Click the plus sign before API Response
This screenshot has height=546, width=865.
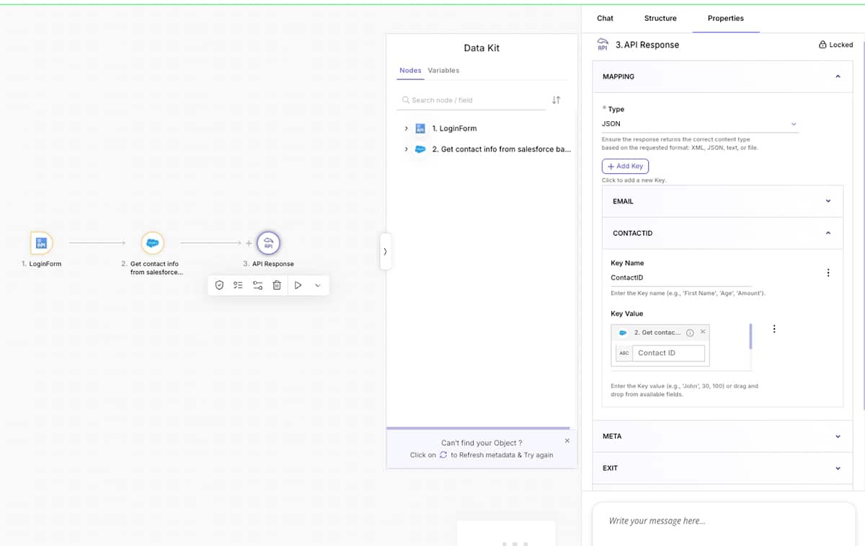pyautogui.click(x=249, y=243)
